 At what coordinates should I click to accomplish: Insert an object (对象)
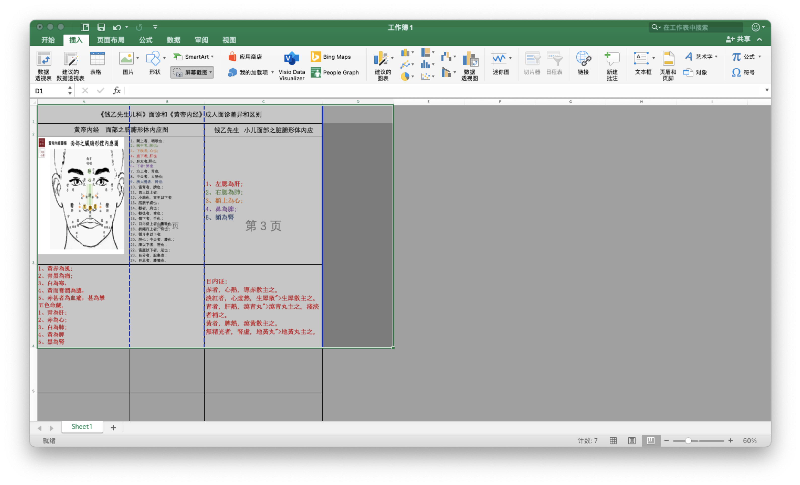click(695, 72)
